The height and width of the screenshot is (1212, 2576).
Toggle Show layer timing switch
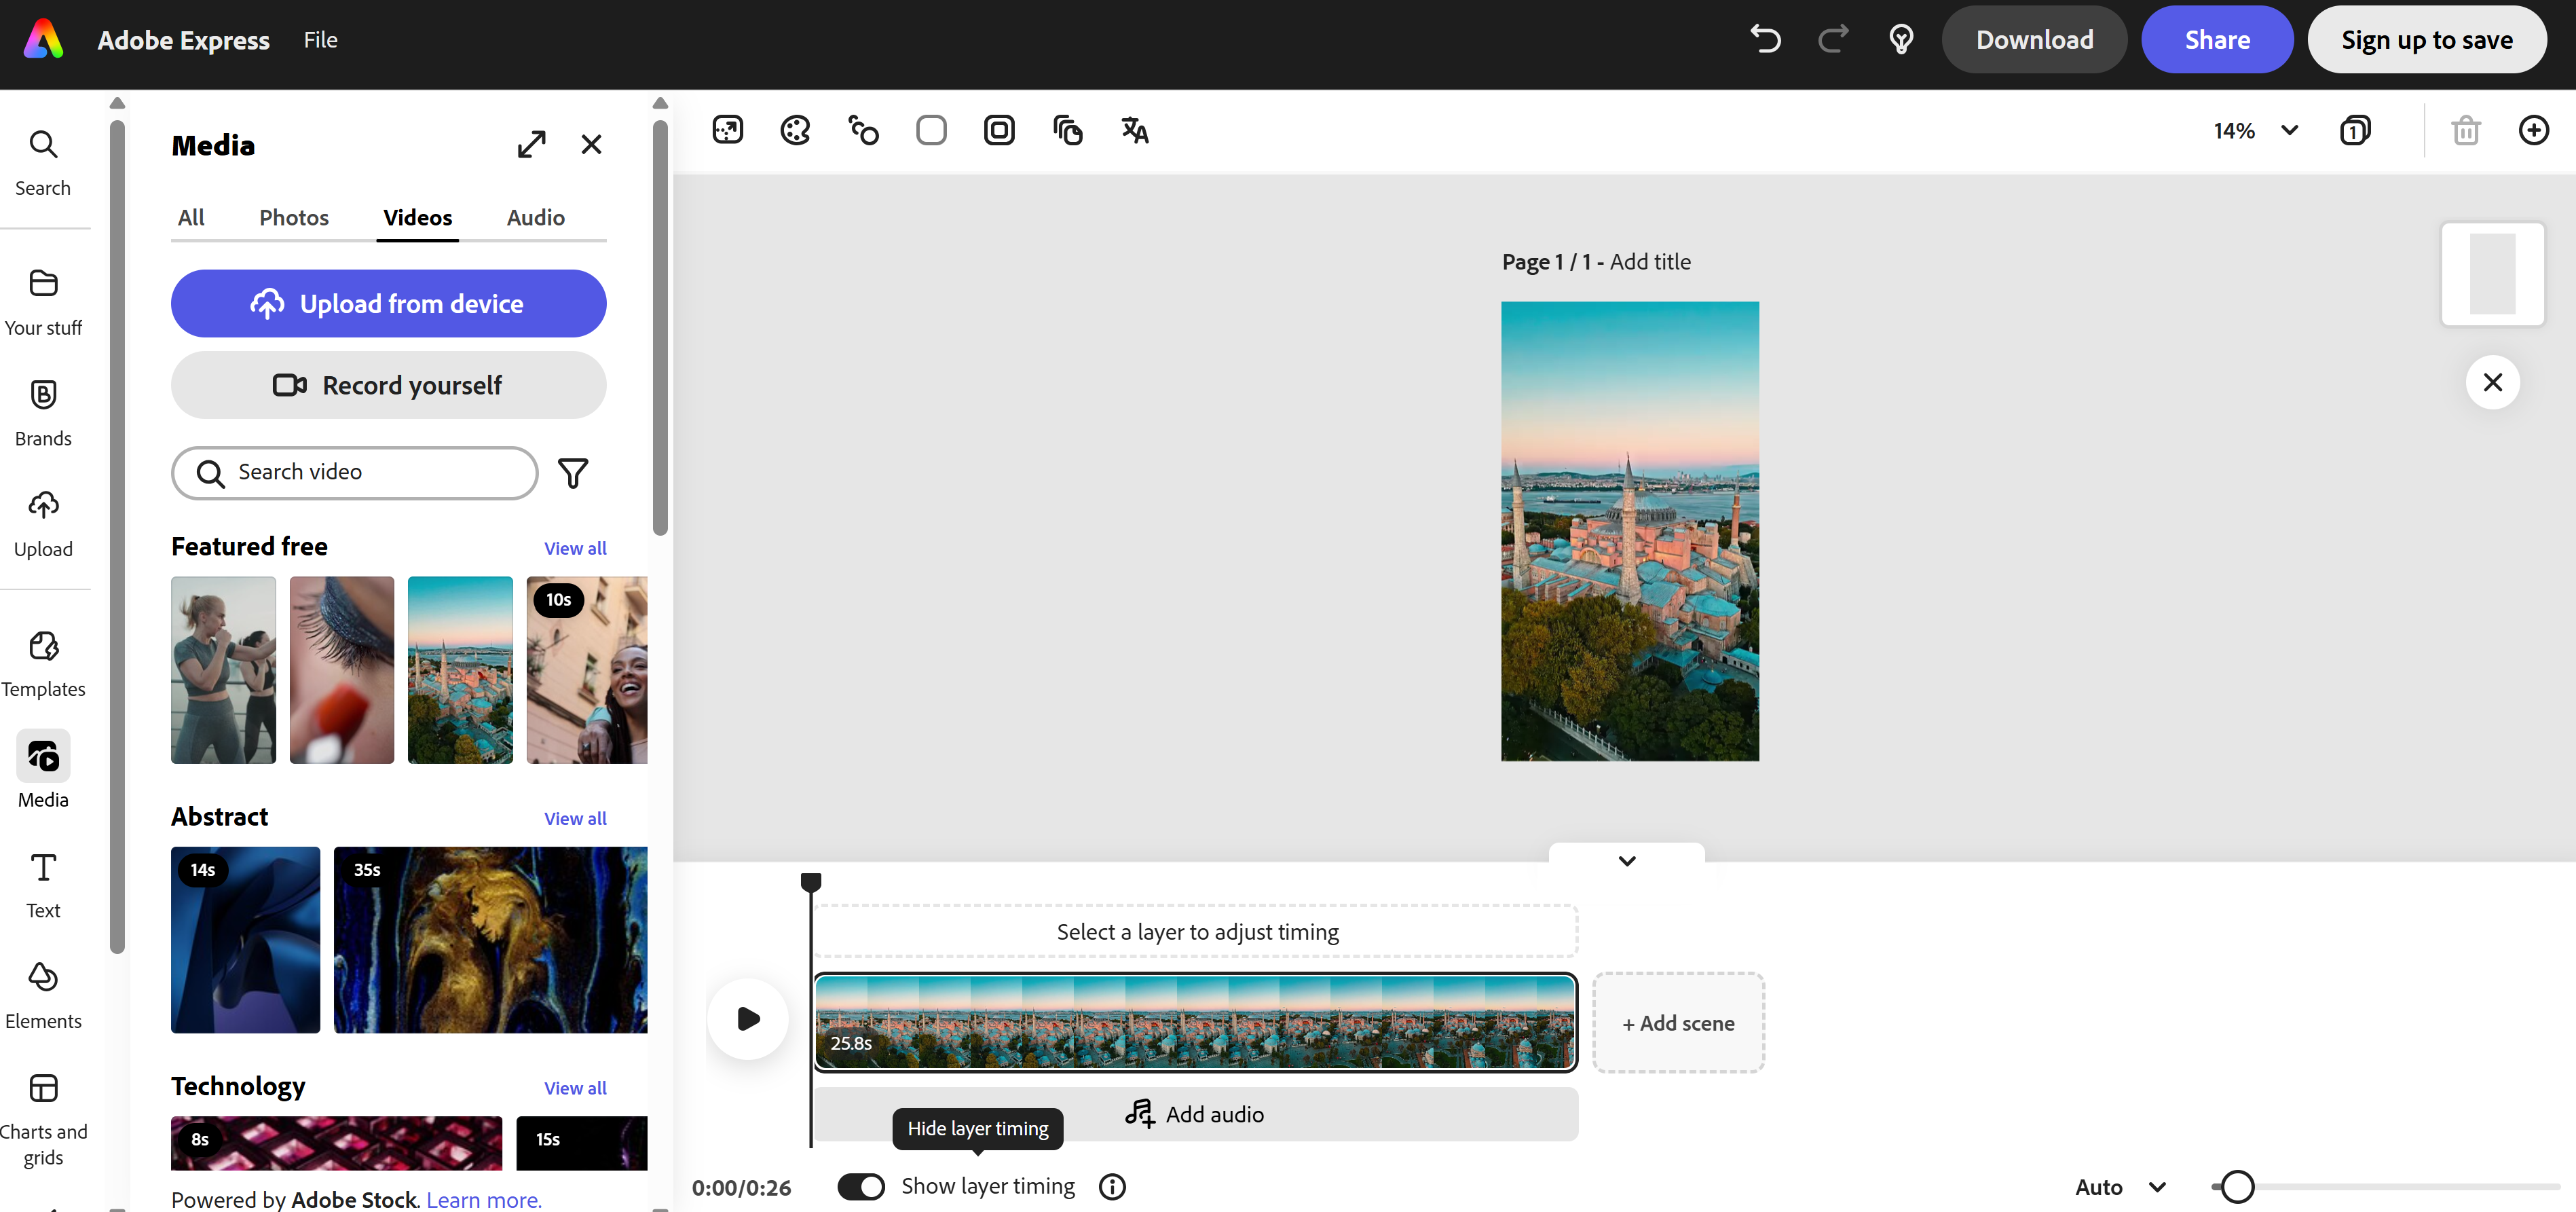[x=861, y=1186]
